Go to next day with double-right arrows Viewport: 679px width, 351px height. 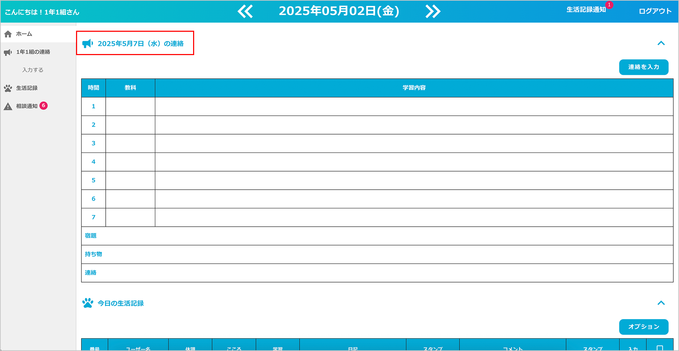433,11
